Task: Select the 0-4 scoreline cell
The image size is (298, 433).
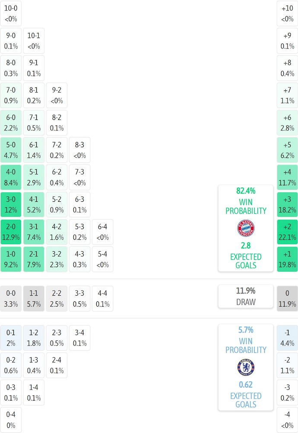Action: (x=11, y=420)
